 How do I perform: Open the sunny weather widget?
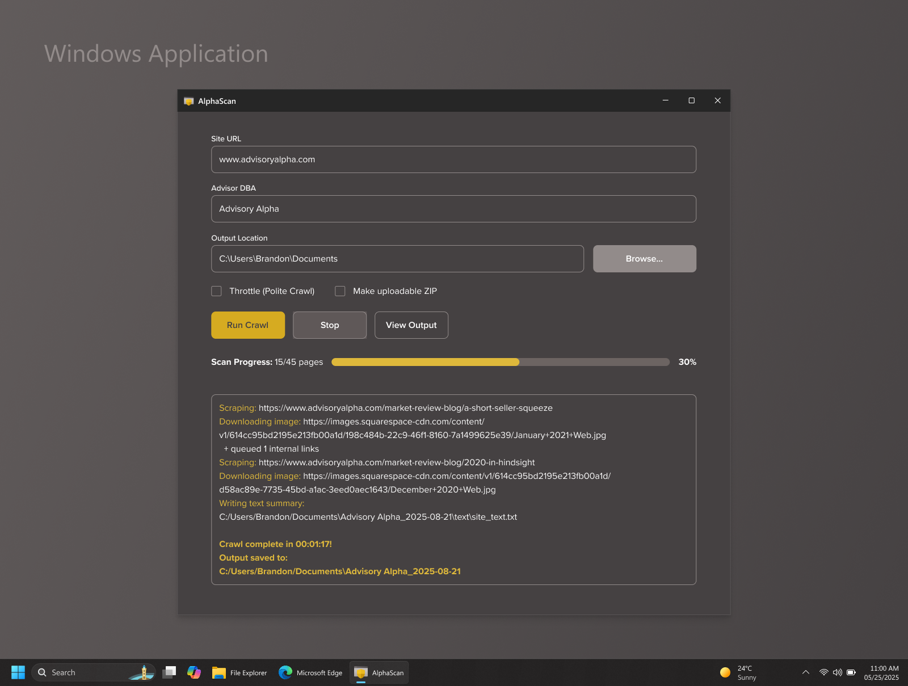point(738,672)
